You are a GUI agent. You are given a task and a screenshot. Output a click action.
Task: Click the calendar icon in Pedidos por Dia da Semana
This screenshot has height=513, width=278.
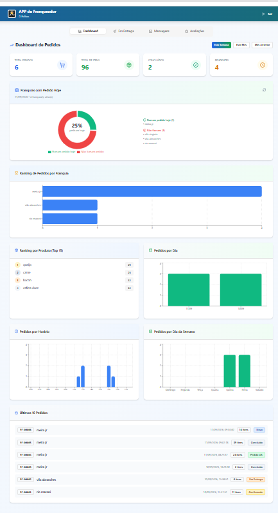tap(150, 331)
